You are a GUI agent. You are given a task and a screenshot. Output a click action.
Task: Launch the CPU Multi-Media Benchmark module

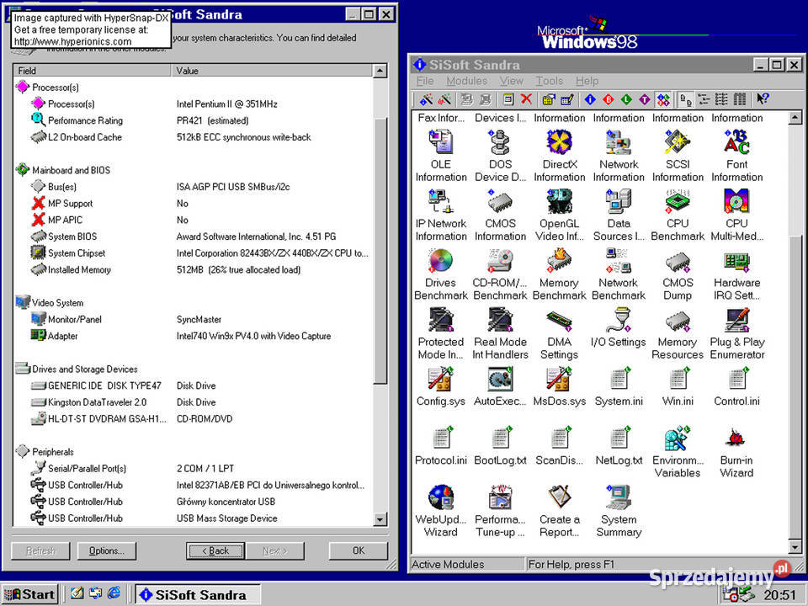tap(737, 215)
